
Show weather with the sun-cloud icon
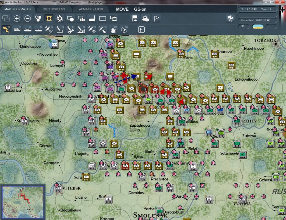pyautogui.click(x=146, y=18)
